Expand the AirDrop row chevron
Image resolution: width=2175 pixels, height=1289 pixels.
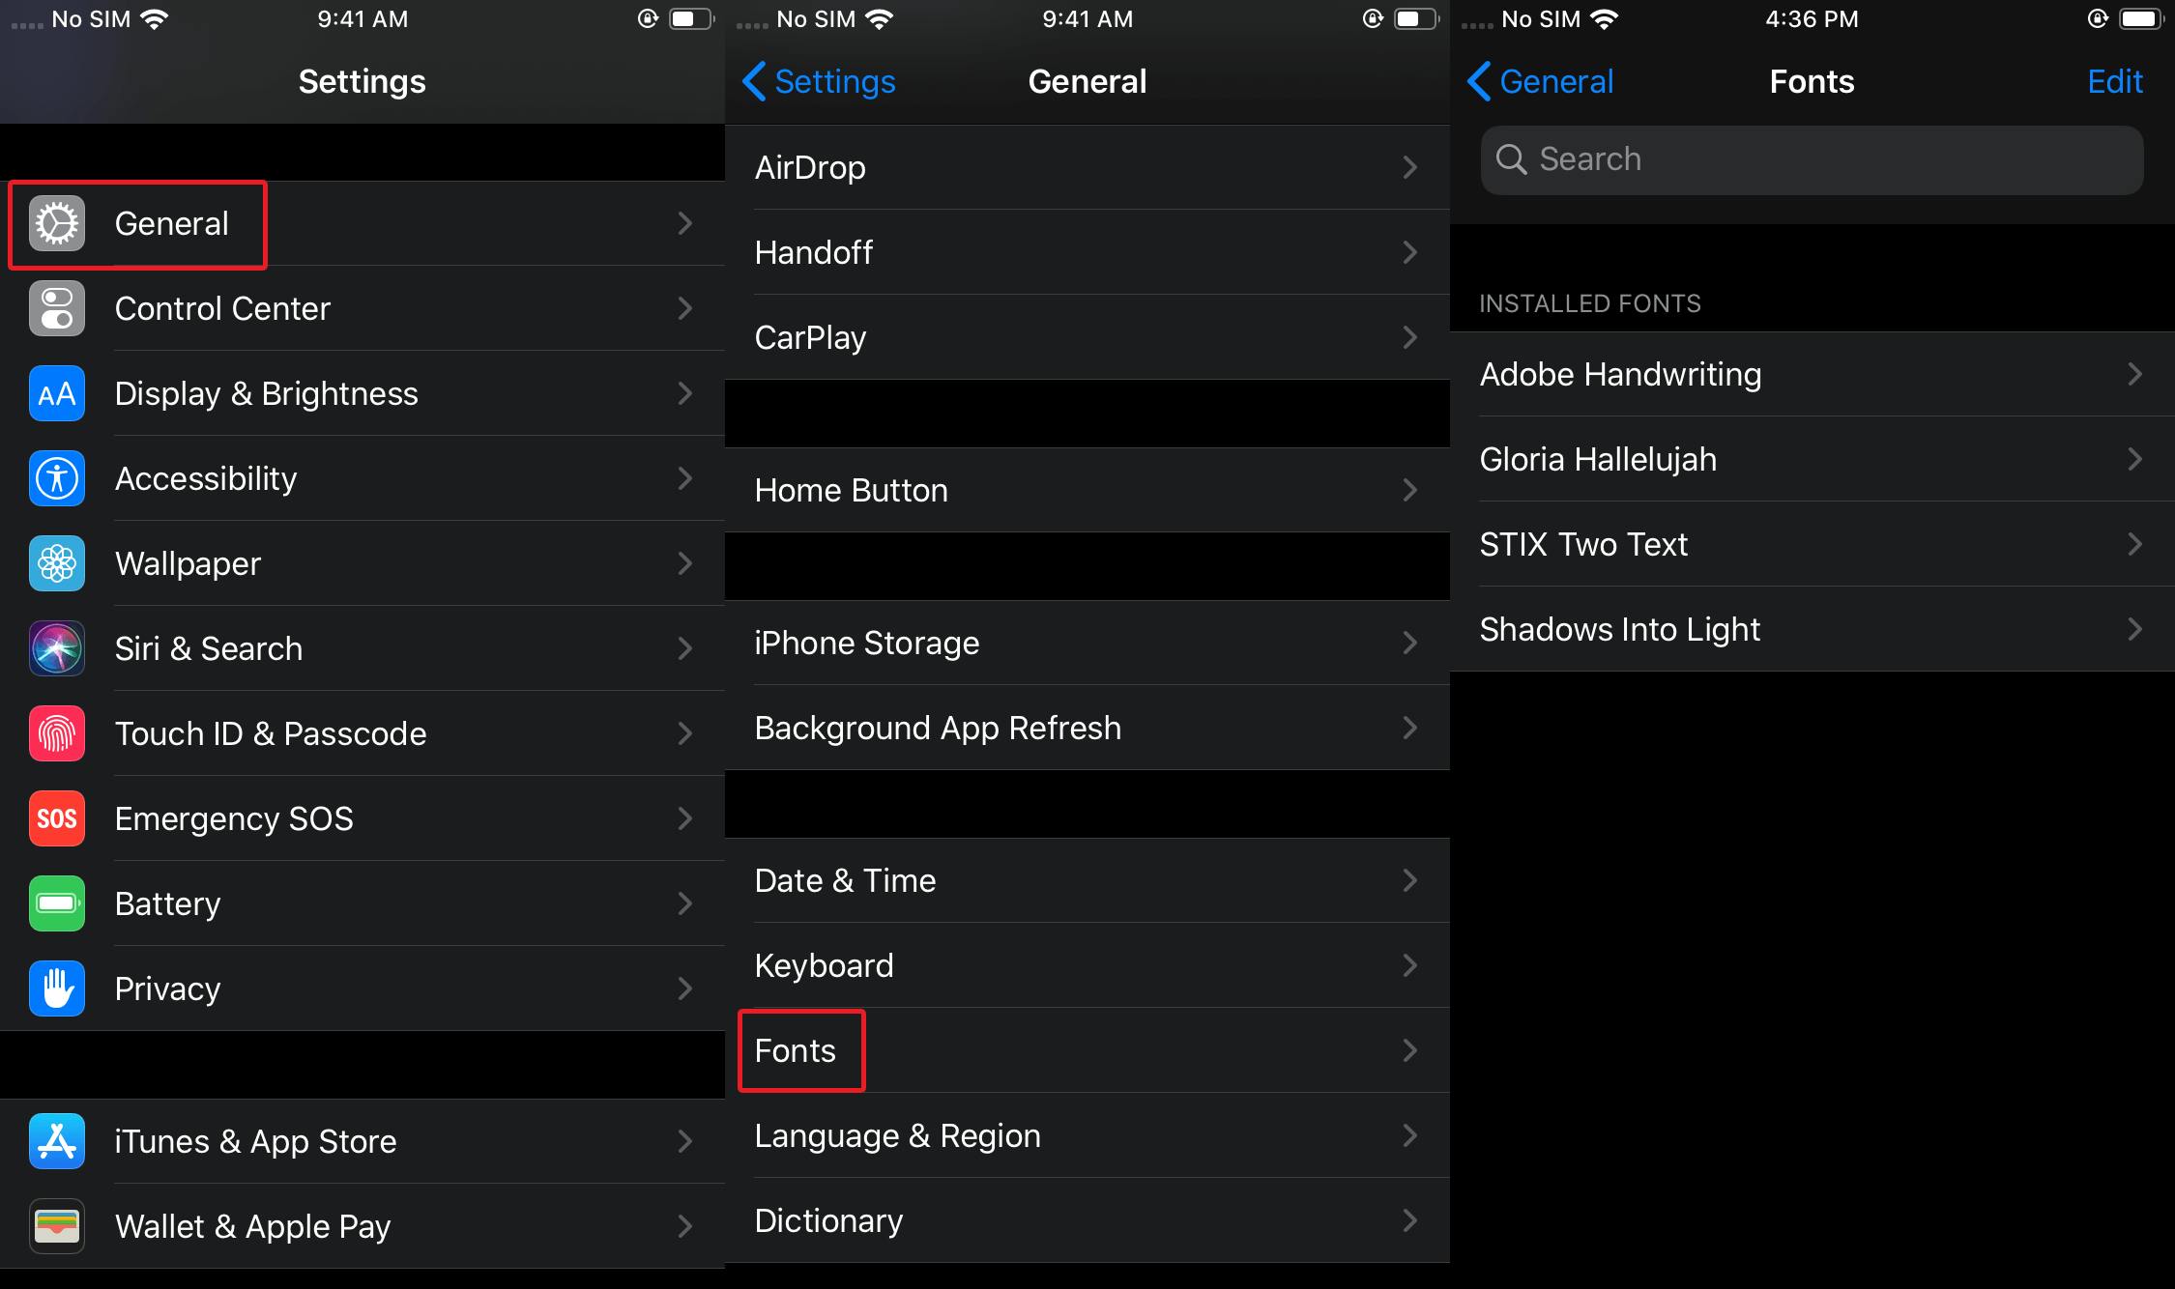(x=1410, y=167)
